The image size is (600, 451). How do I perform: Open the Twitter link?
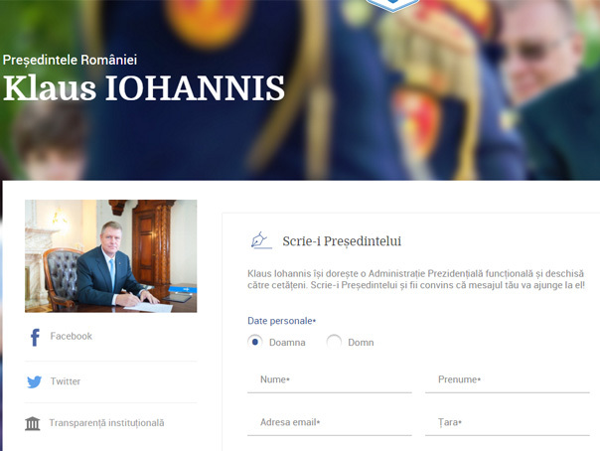click(x=66, y=381)
